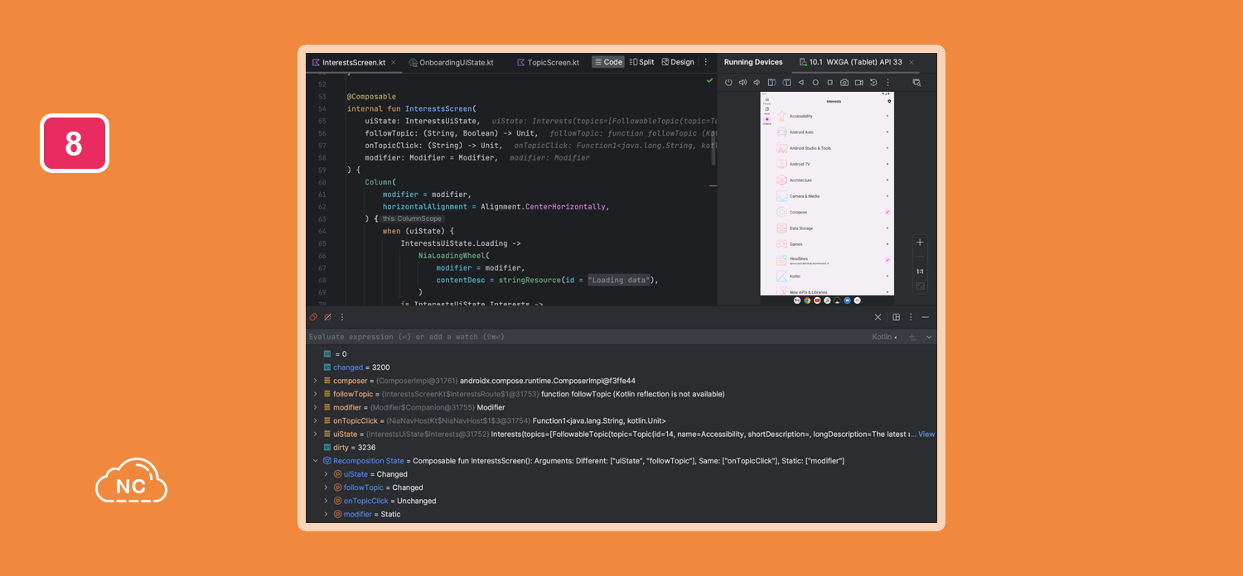Close the InterestsScreen.kt tab
Viewport: 1243px width, 576px height.
pyautogui.click(x=393, y=62)
